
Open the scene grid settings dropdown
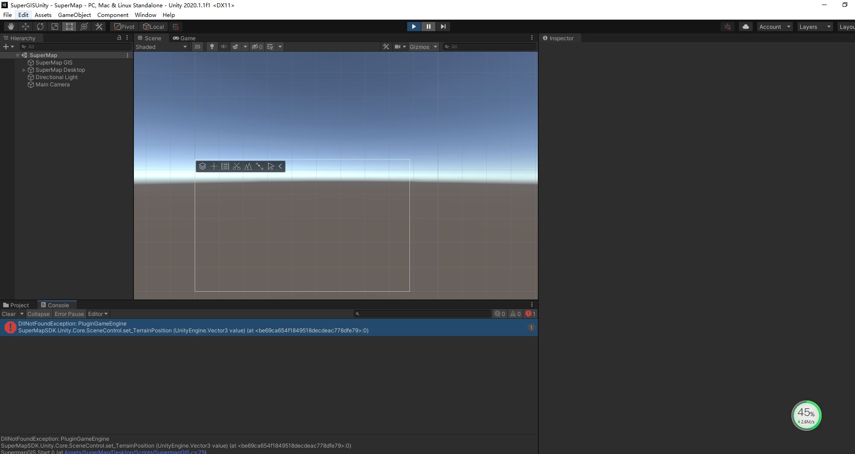coord(280,47)
